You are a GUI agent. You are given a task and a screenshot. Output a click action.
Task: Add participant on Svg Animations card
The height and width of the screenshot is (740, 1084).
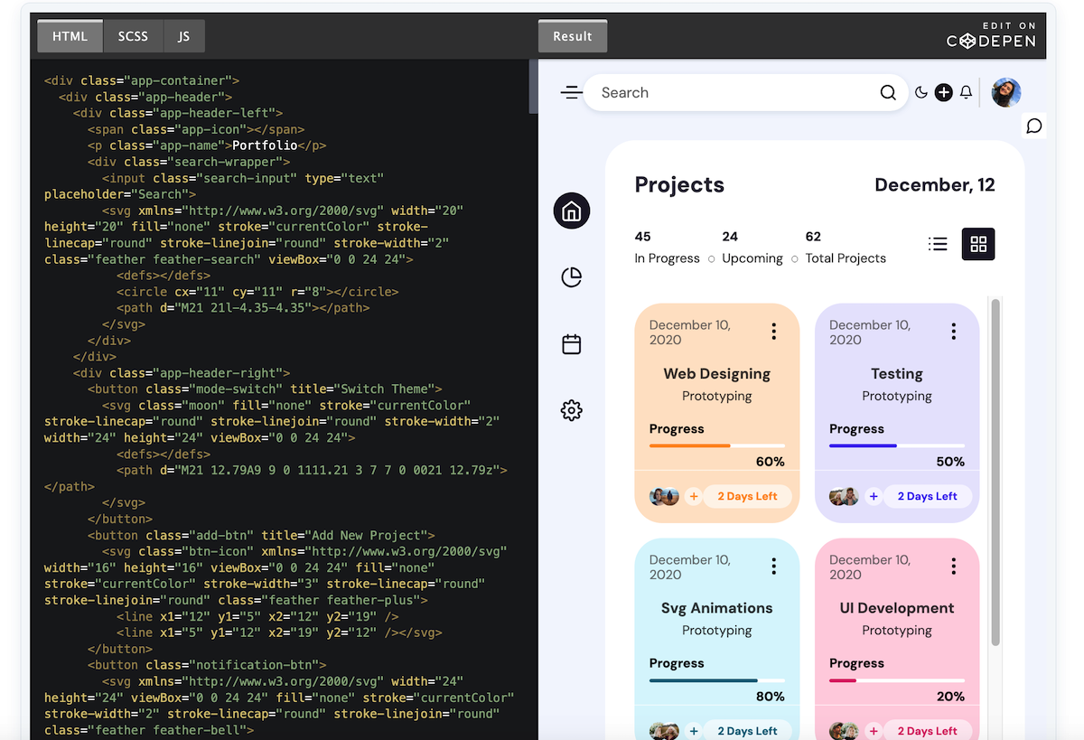pos(694,731)
